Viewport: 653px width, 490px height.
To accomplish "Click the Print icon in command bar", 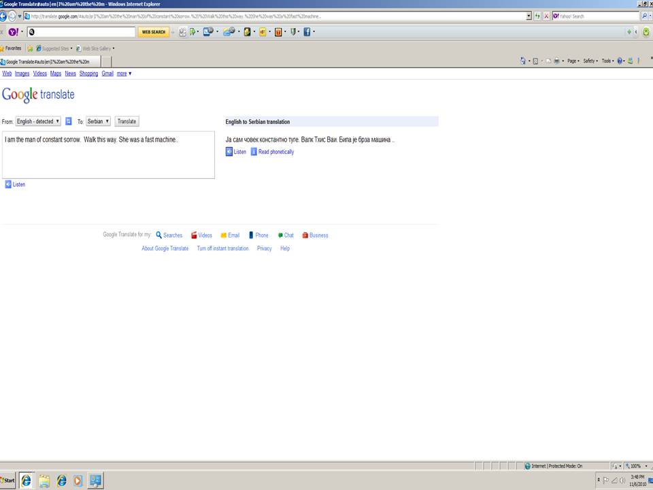I will coord(556,61).
